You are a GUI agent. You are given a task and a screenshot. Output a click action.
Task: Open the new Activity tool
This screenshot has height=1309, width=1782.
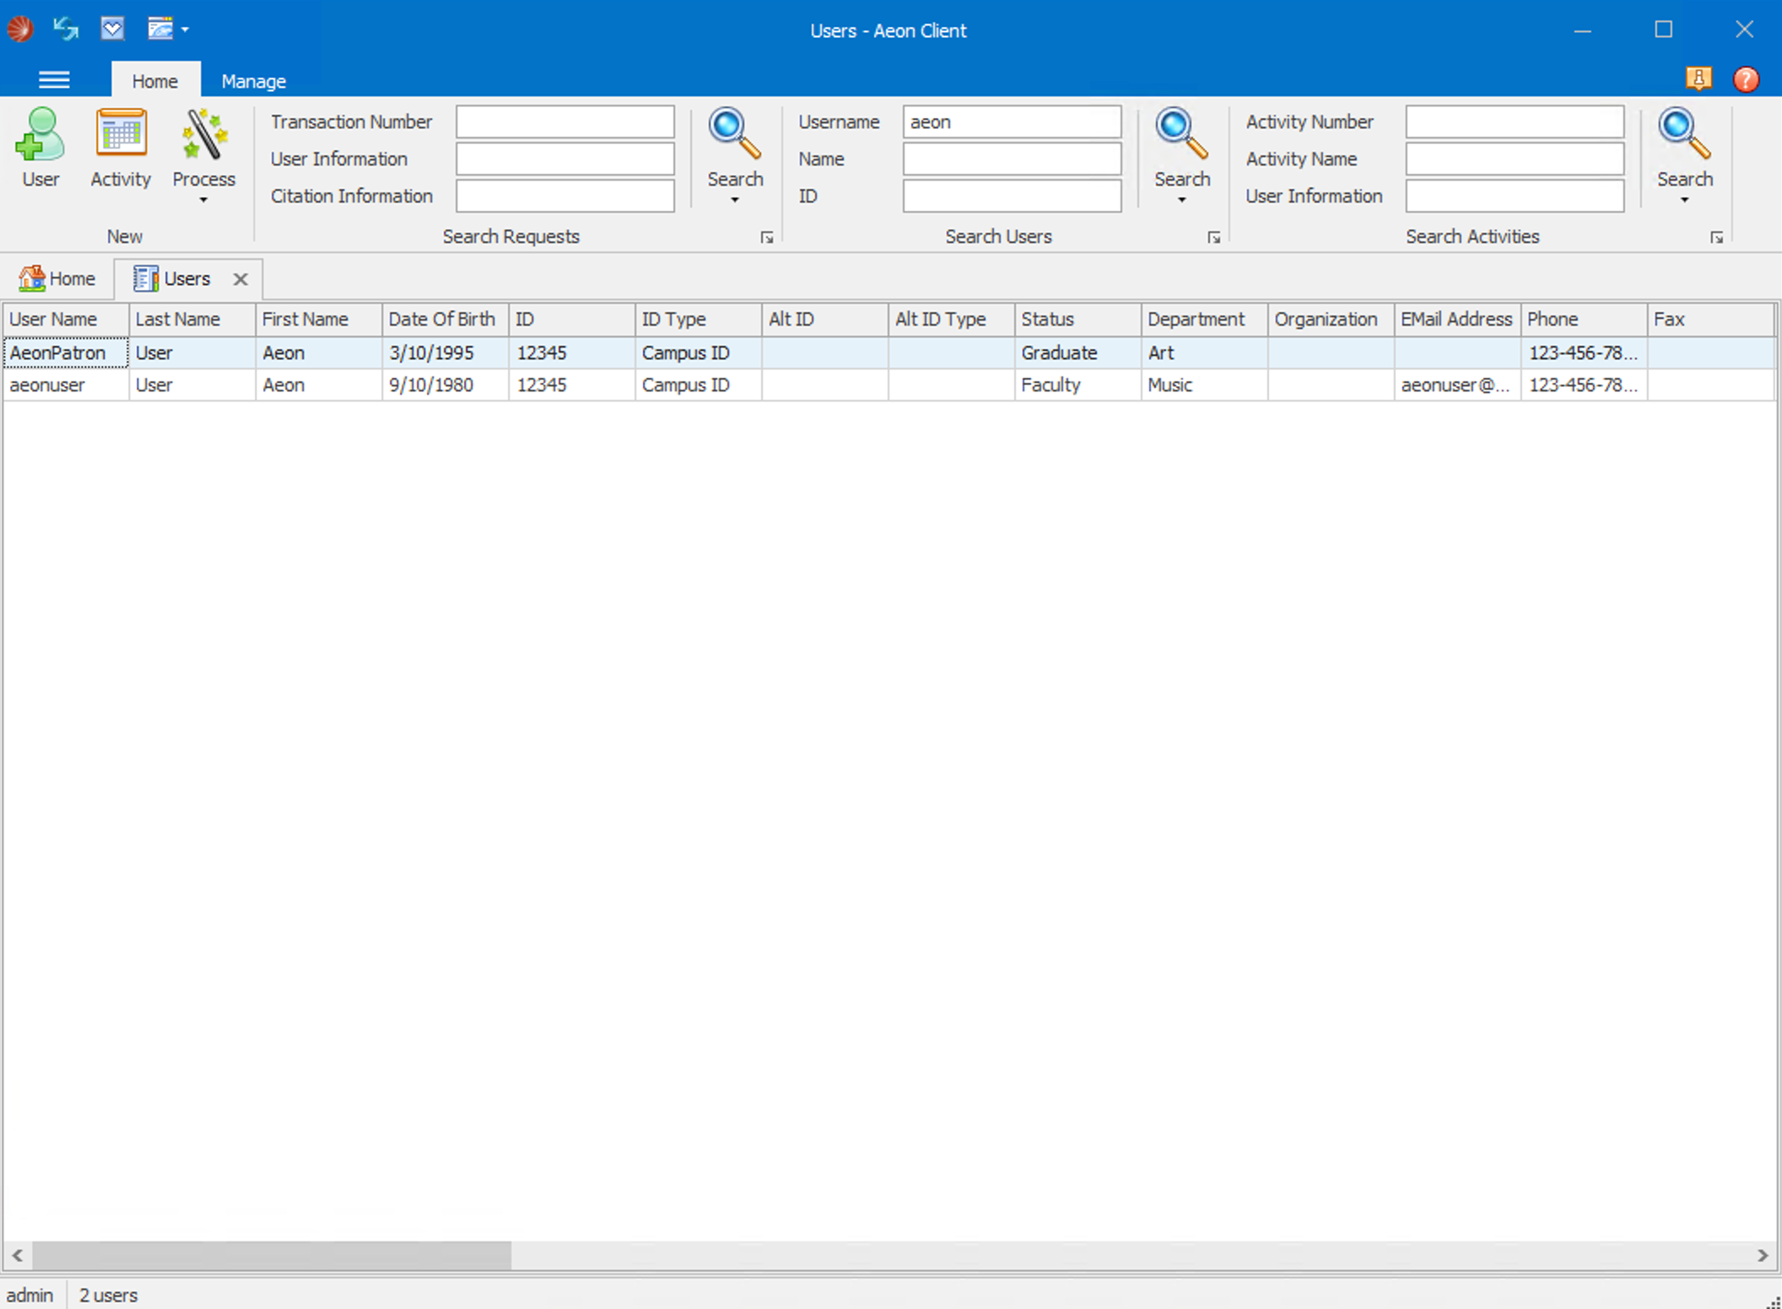(120, 148)
